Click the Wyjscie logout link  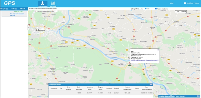coord(197,3)
